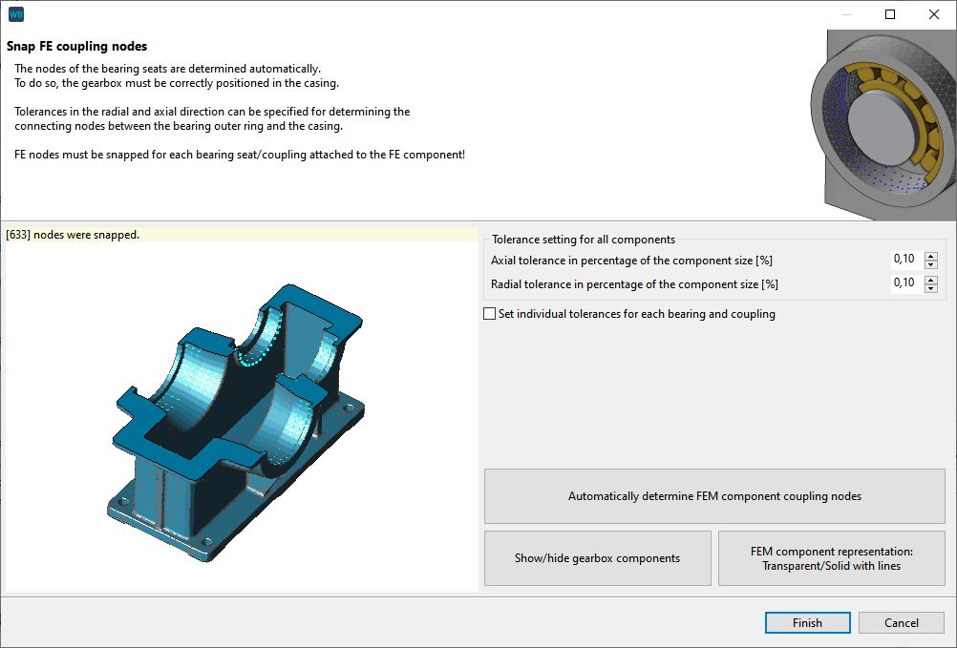Cancel the Snap FE coupling nodes dialog
The height and width of the screenshot is (648, 957).
pos(901,622)
